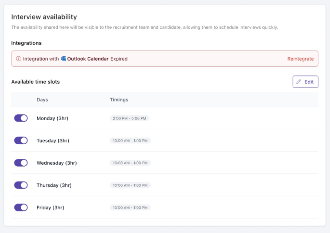Click Tuesday's 10:00 AM - 1:00 PM timing
The width and height of the screenshot is (330, 233).
coord(130,141)
